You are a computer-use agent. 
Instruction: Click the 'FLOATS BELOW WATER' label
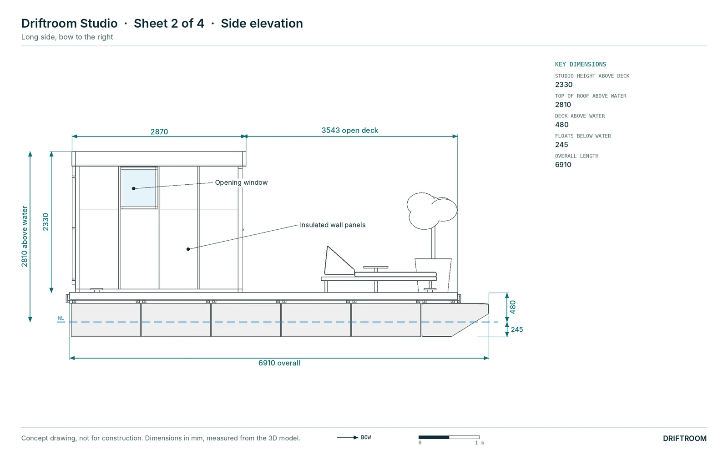tap(583, 136)
